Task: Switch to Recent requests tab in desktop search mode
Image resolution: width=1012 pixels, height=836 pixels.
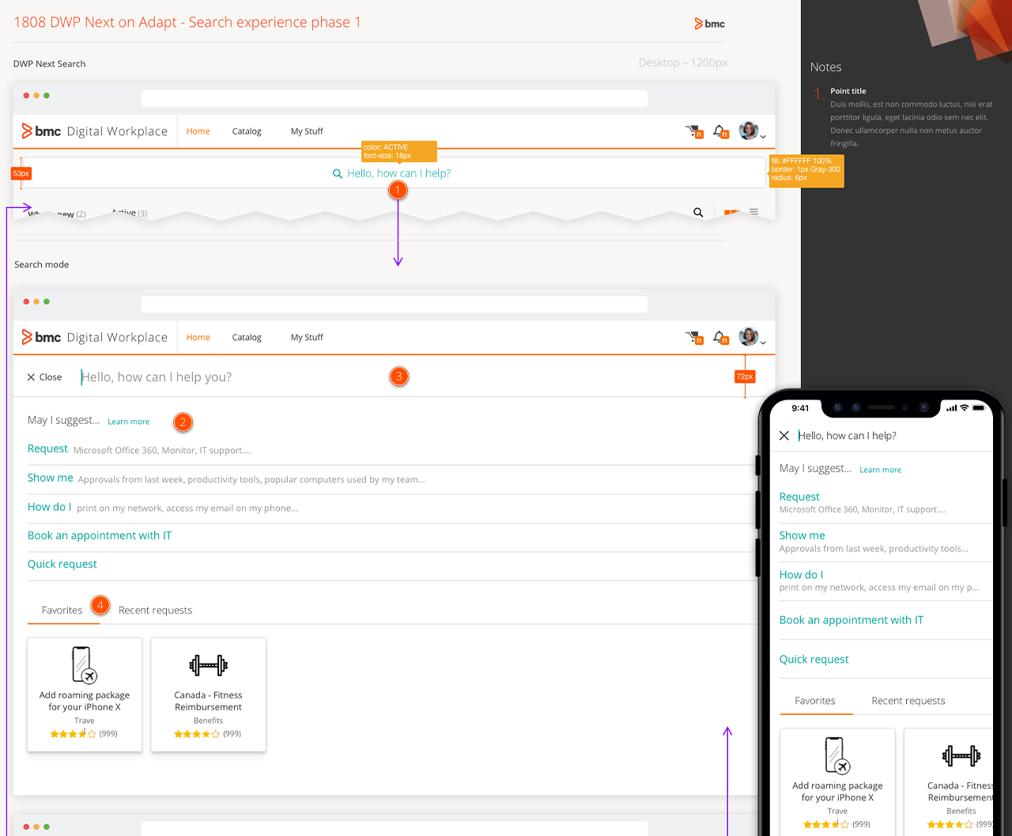Action: coord(155,610)
